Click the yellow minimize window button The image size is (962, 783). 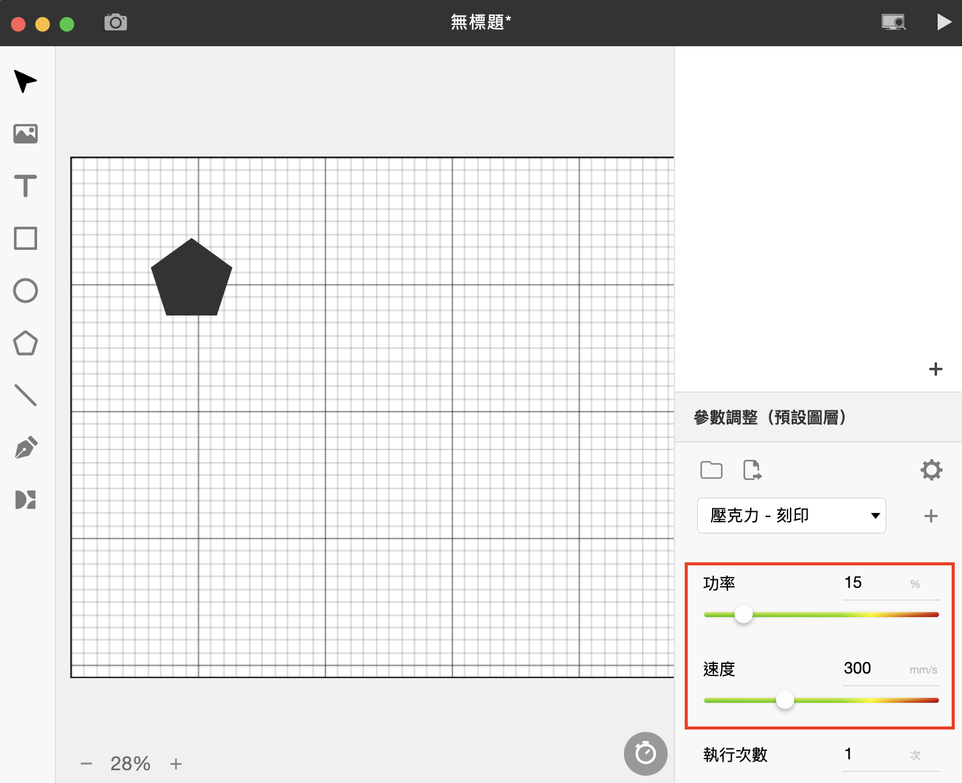tap(43, 24)
